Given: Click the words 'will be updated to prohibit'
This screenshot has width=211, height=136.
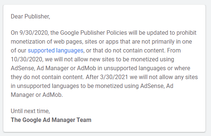Looking at the screenshot, I should pyautogui.click(x=163, y=33).
